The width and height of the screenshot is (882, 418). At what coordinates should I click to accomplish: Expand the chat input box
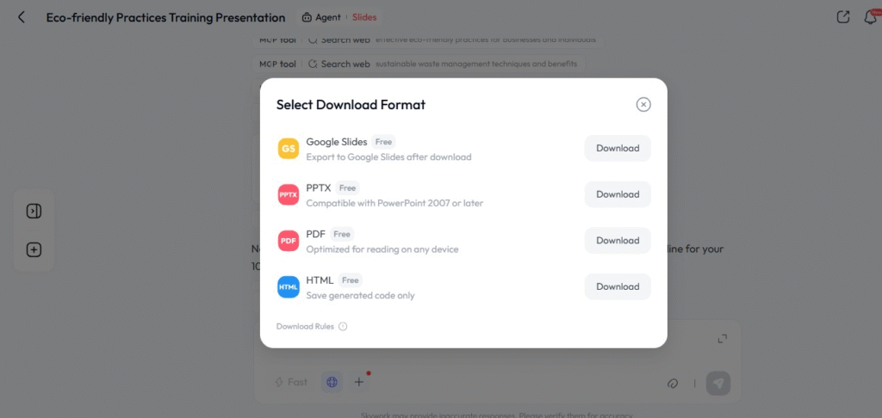coord(723,339)
